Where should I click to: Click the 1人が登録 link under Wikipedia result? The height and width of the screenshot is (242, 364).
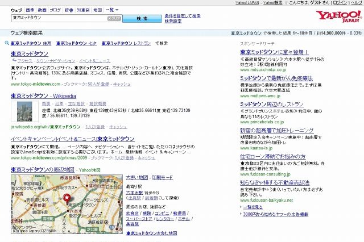pyautogui.click(x=95, y=127)
